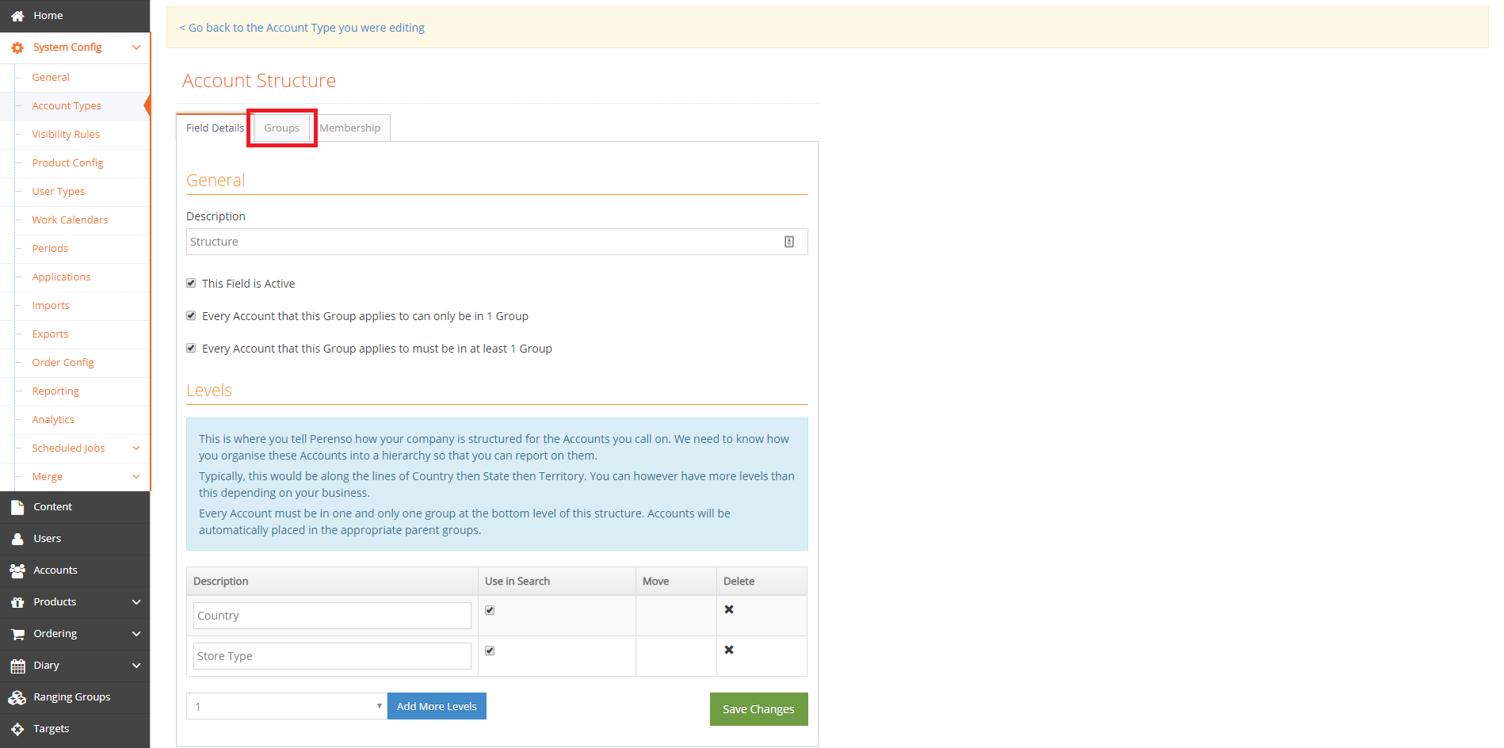
Task: Delete the Country level with X icon
Action: [x=729, y=609]
